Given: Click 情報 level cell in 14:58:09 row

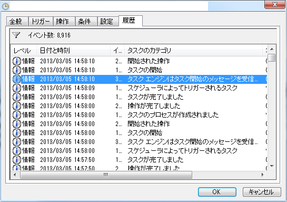Looking at the screenshot, I should coord(28,88).
